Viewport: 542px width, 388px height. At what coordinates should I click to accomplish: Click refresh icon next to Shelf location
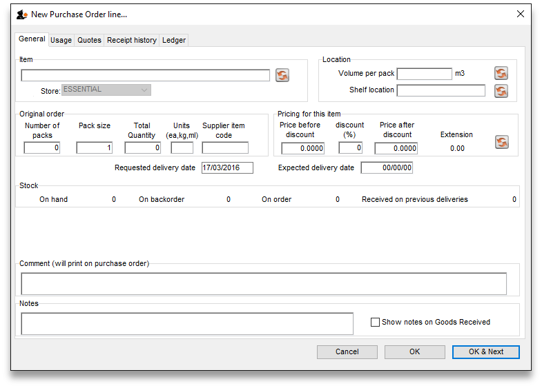pyautogui.click(x=501, y=90)
